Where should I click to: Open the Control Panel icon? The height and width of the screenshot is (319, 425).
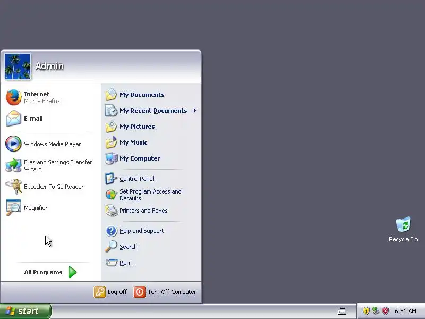point(111,179)
